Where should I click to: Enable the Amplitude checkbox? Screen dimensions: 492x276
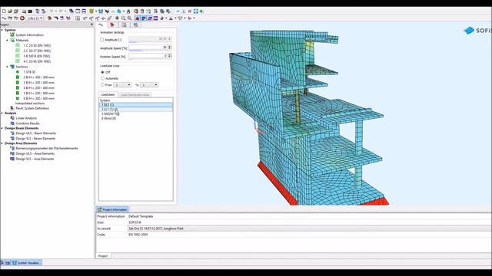102,40
